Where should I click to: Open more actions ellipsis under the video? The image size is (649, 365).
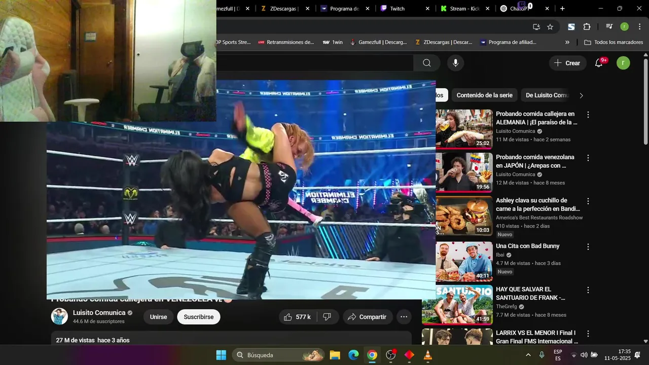tap(404, 317)
